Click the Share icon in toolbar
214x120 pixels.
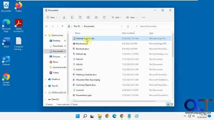[96, 17]
